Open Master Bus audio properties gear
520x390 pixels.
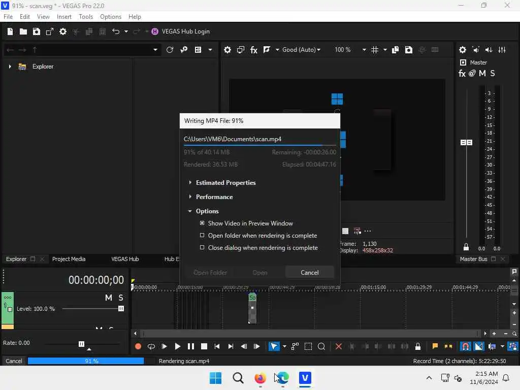point(462,50)
